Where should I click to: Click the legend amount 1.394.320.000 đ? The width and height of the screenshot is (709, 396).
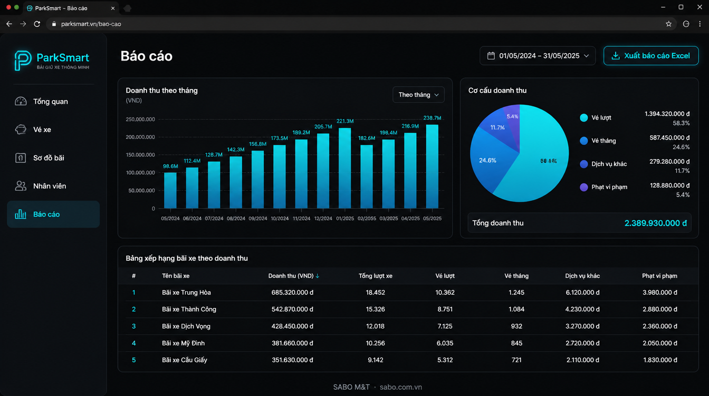pyautogui.click(x=667, y=114)
